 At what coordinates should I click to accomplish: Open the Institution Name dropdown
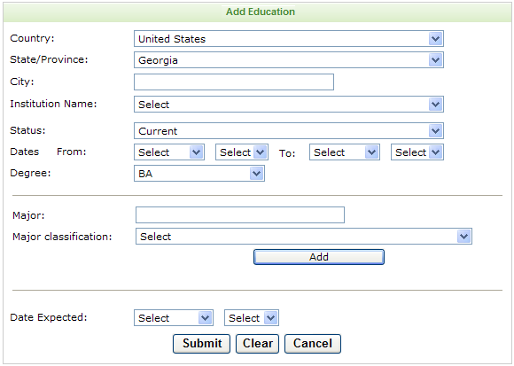pyautogui.click(x=289, y=105)
